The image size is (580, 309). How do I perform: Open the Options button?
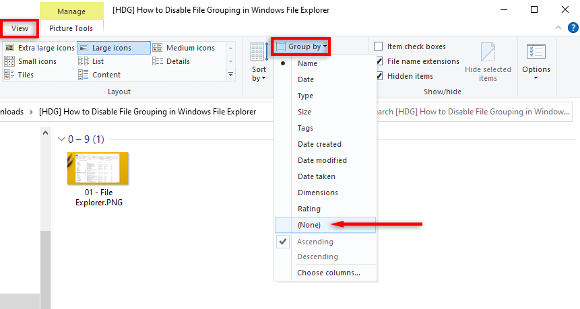coord(536,63)
